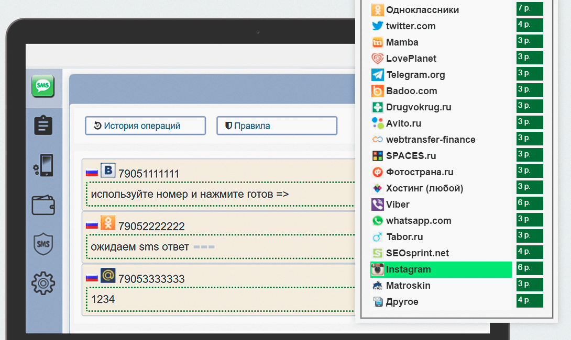Select Другое price button 4 р.
This screenshot has height=340, width=571.
click(x=530, y=301)
